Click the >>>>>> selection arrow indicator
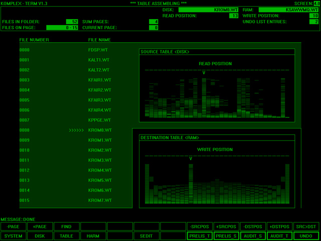The image size is (321, 241). point(76,131)
